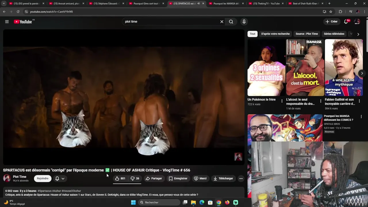Open the Plot Time channel avatar
The width and height of the screenshot is (368, 207).
click(7, 179)
